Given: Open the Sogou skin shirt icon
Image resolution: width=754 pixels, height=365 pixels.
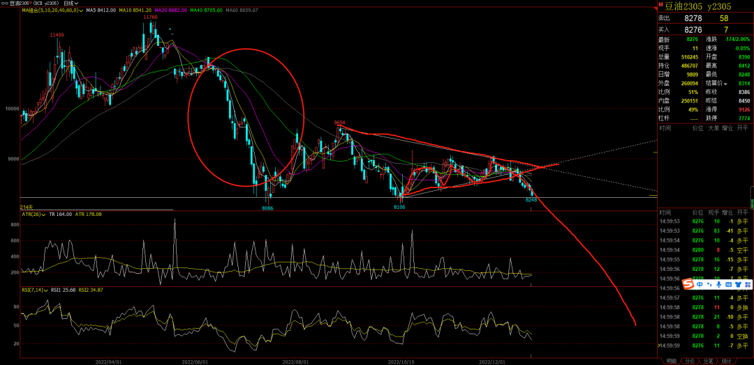Looking at the screenshot, I should click(x=738, y=284).
